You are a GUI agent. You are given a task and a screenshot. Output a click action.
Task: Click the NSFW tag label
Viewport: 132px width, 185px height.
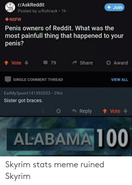(x=13, y=19)
